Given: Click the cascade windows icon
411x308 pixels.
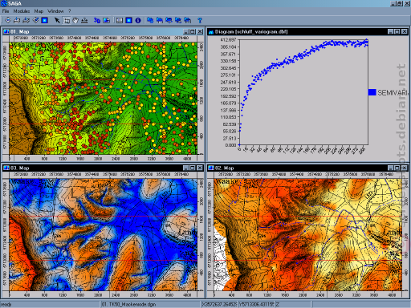Looking at the screenshot, I should [x=150, y=20].
